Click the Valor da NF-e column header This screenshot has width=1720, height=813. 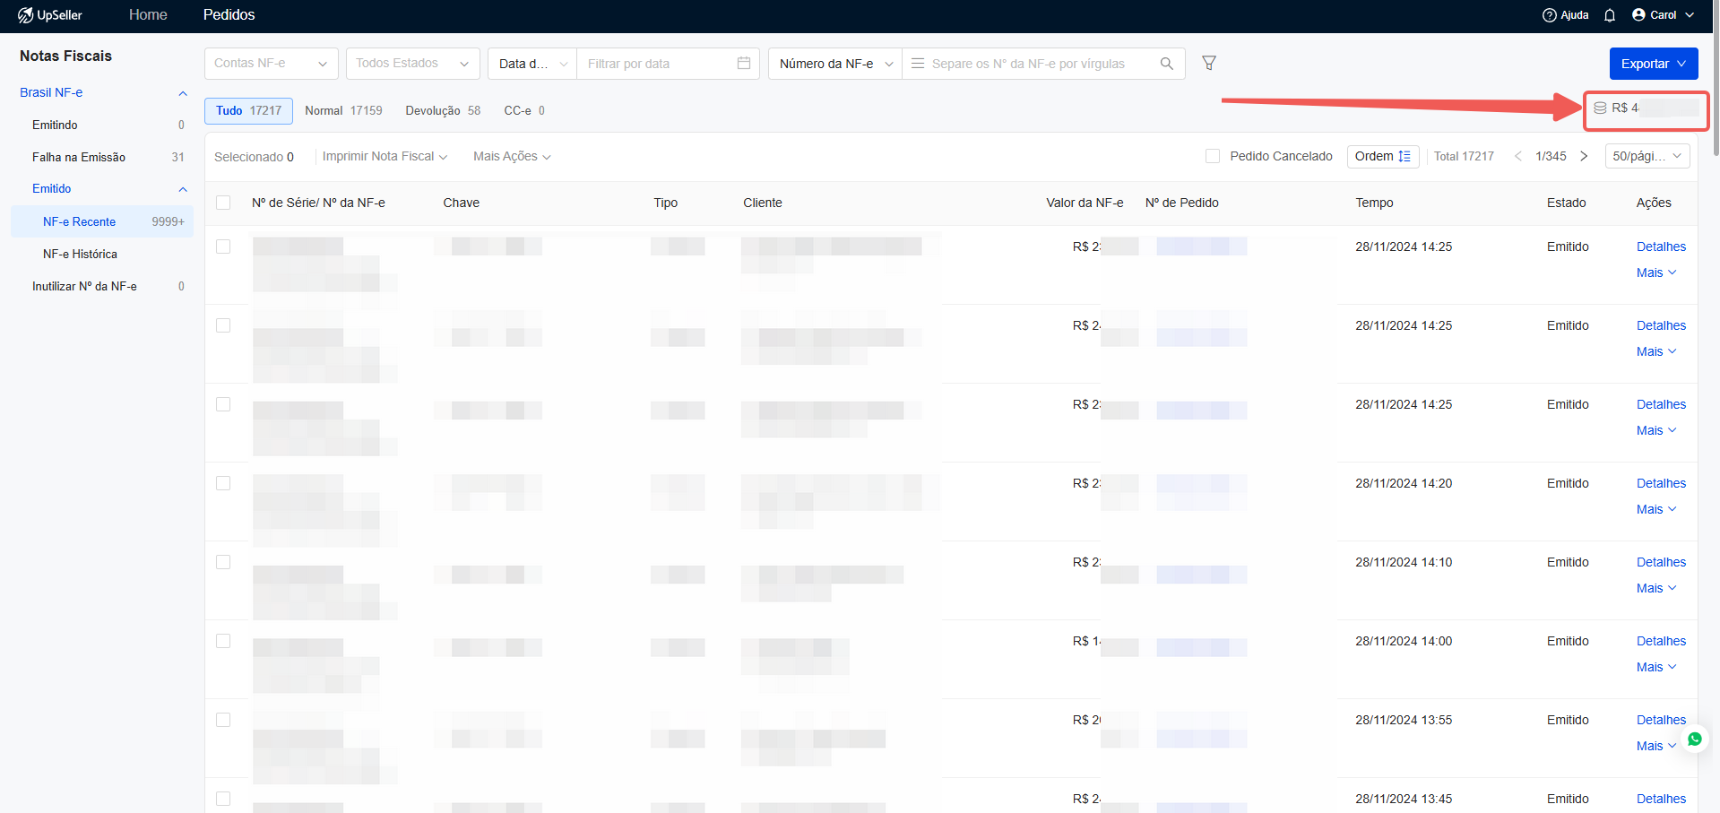1085,203
